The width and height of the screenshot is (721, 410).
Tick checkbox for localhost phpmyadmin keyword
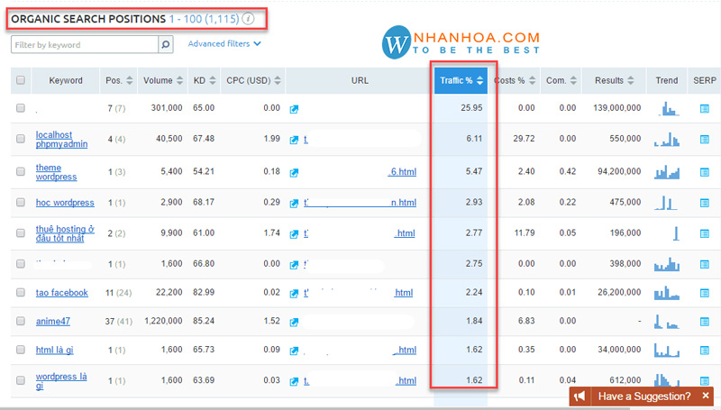click(x=21, y=140)
